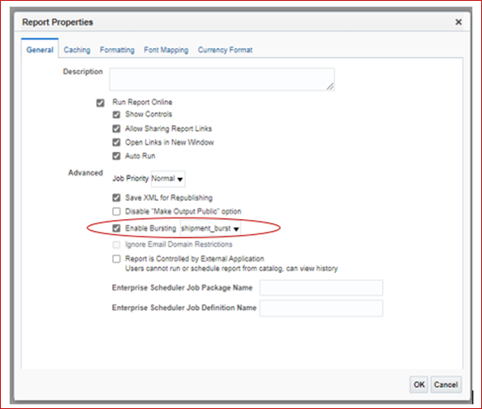The width and height of the screenshot is (482, 409).
Task: Uncheck Run Report Online checkbox
Action: click(101, 103)
